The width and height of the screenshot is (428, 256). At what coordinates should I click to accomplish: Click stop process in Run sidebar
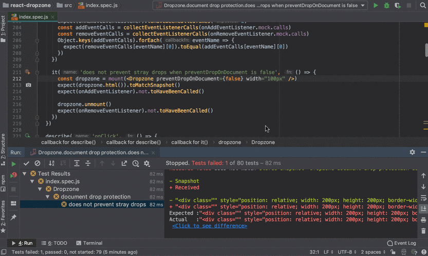(13, 189)
